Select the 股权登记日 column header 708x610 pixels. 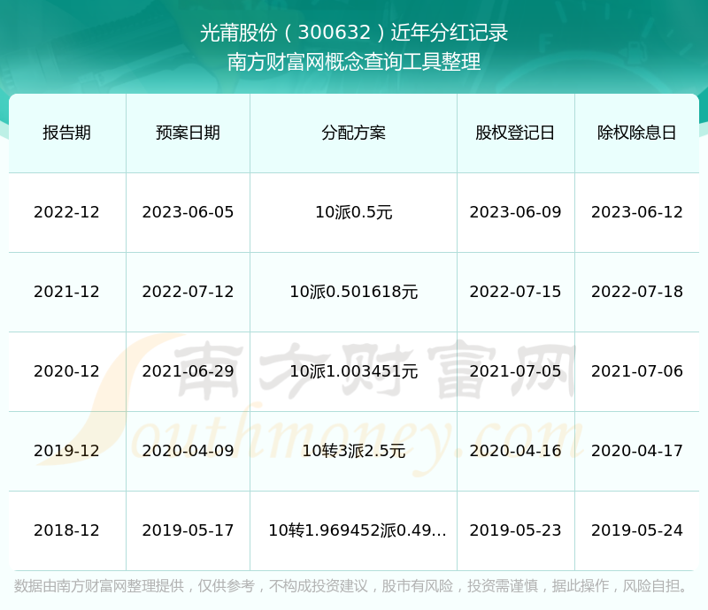[515, 133]
